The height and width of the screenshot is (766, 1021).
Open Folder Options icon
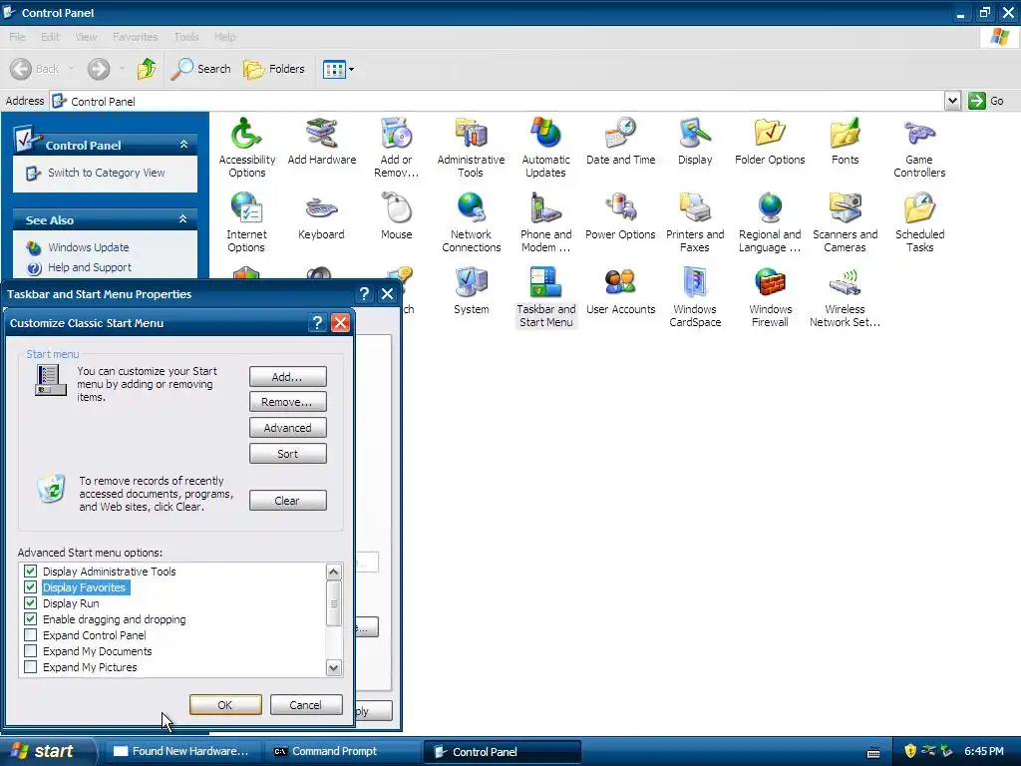(770, 142)
